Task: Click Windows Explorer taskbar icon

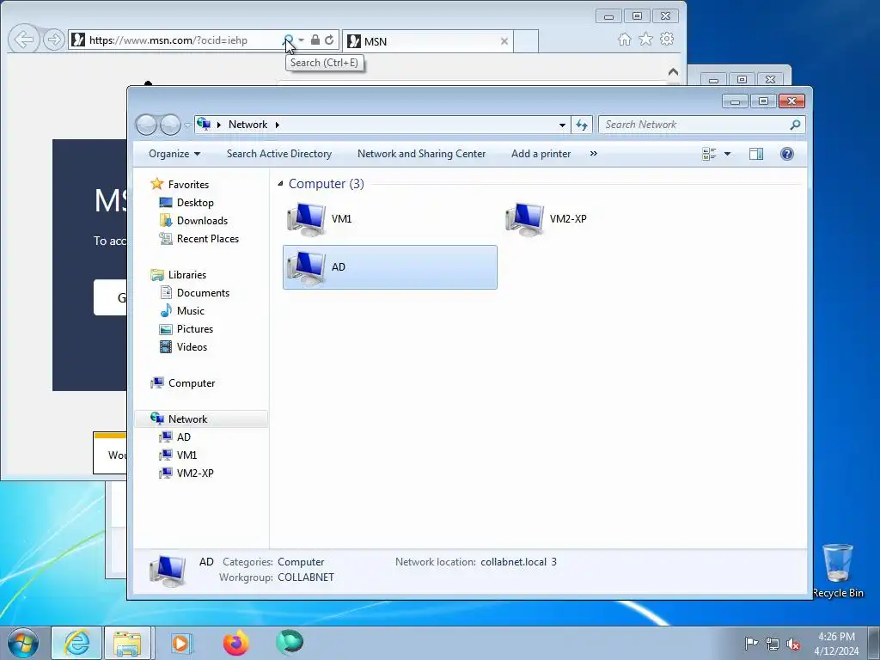Action: (127, 643)
